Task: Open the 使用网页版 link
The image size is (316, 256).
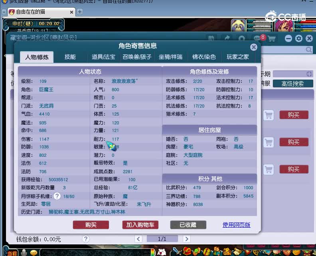Action: 236,225
